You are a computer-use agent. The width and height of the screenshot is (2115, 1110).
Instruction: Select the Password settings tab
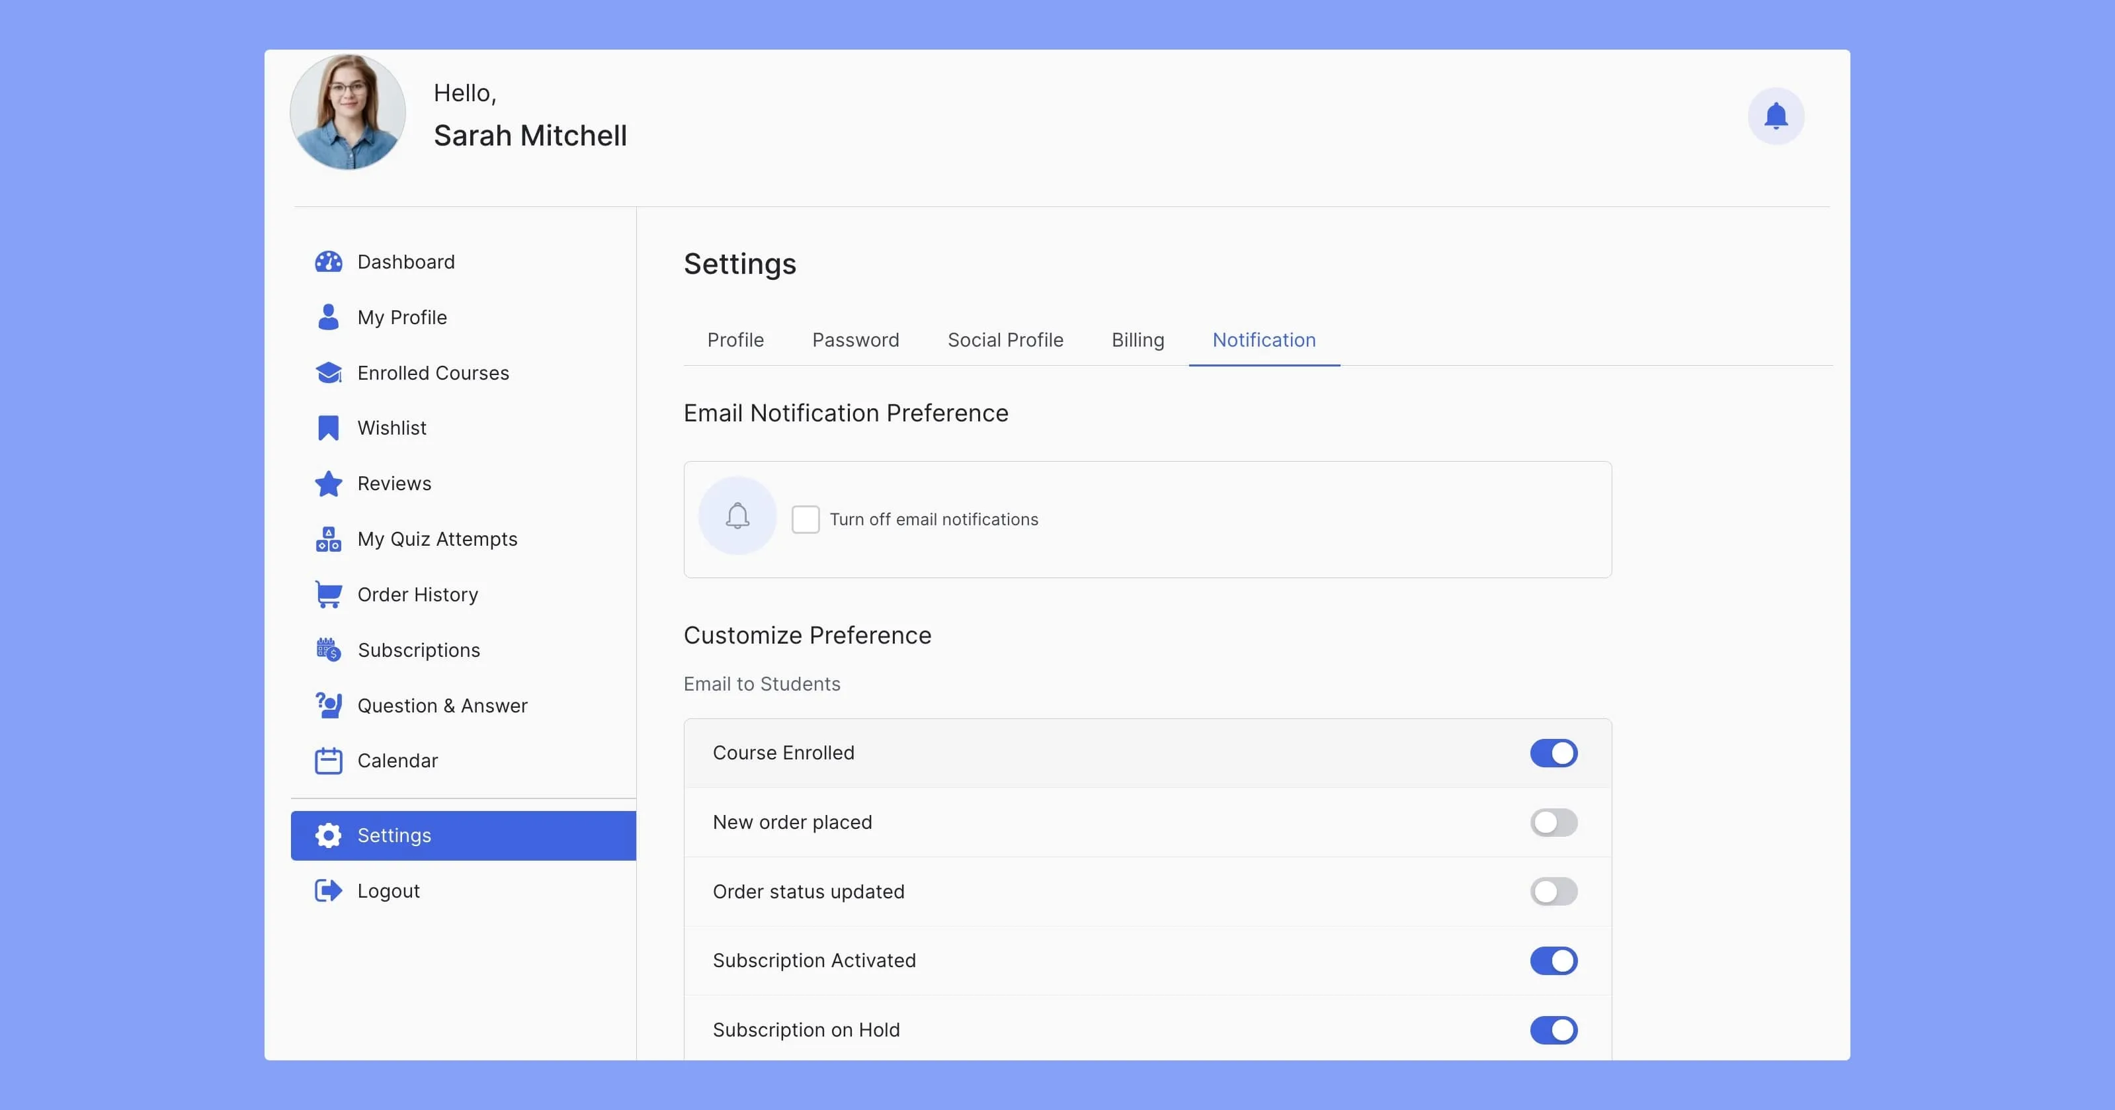854,339
